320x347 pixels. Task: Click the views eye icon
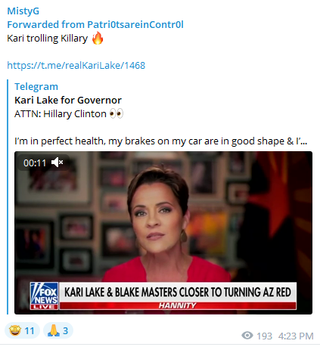pyautogui.click(x=247, y=336)
